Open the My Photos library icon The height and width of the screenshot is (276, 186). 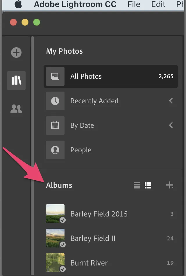tap(16, 81)
